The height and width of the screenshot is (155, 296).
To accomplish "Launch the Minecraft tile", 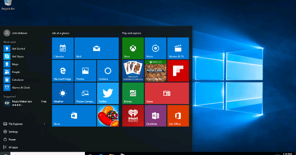I will point(156,71).
